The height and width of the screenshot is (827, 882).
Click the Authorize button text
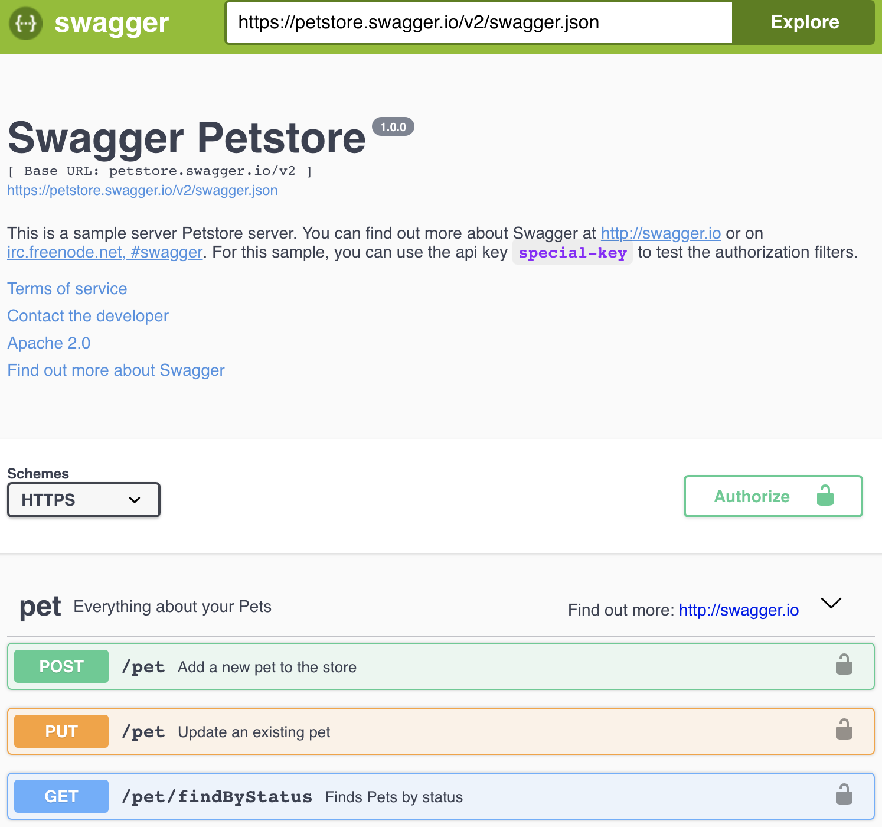(752, 496)
